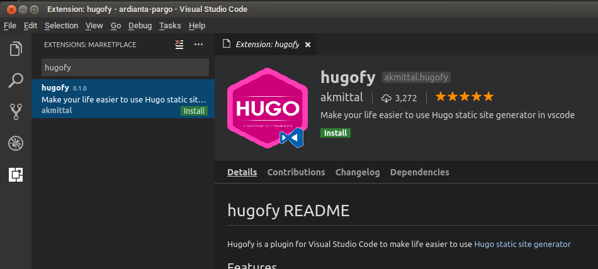598x269 pixels.
Task: Switch to the Details tab
Action: click(x=242, y=172)
